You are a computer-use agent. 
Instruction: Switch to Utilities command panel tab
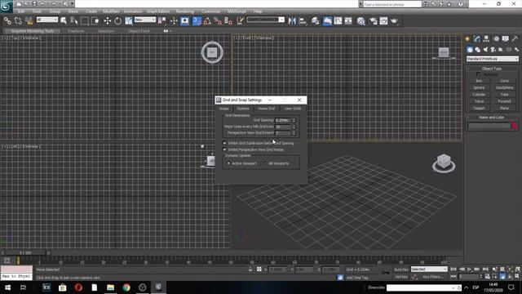(x=515, y=38)
